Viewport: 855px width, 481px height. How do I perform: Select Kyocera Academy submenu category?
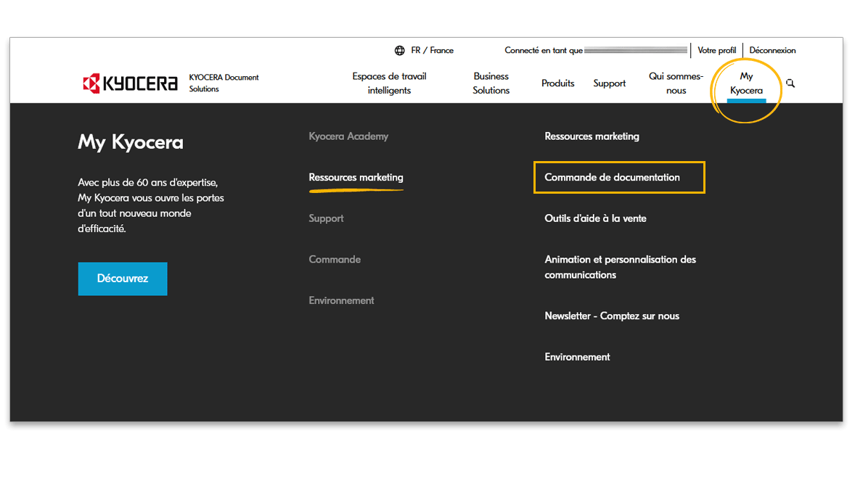click(348, 136)
